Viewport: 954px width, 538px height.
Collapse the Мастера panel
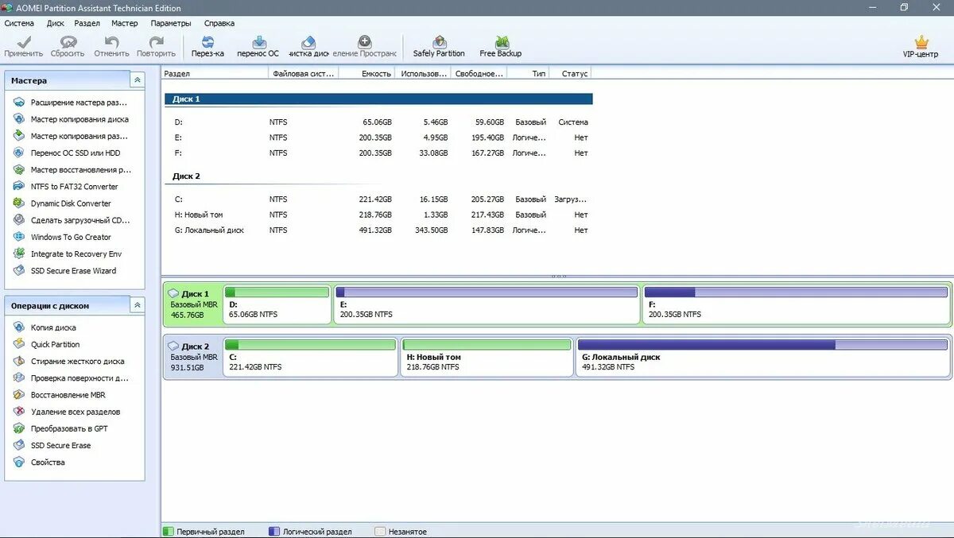(138, 80)
